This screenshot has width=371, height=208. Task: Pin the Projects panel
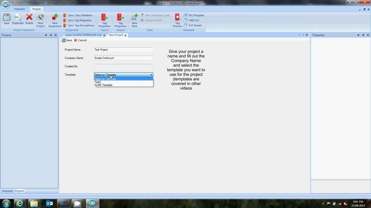51,35
